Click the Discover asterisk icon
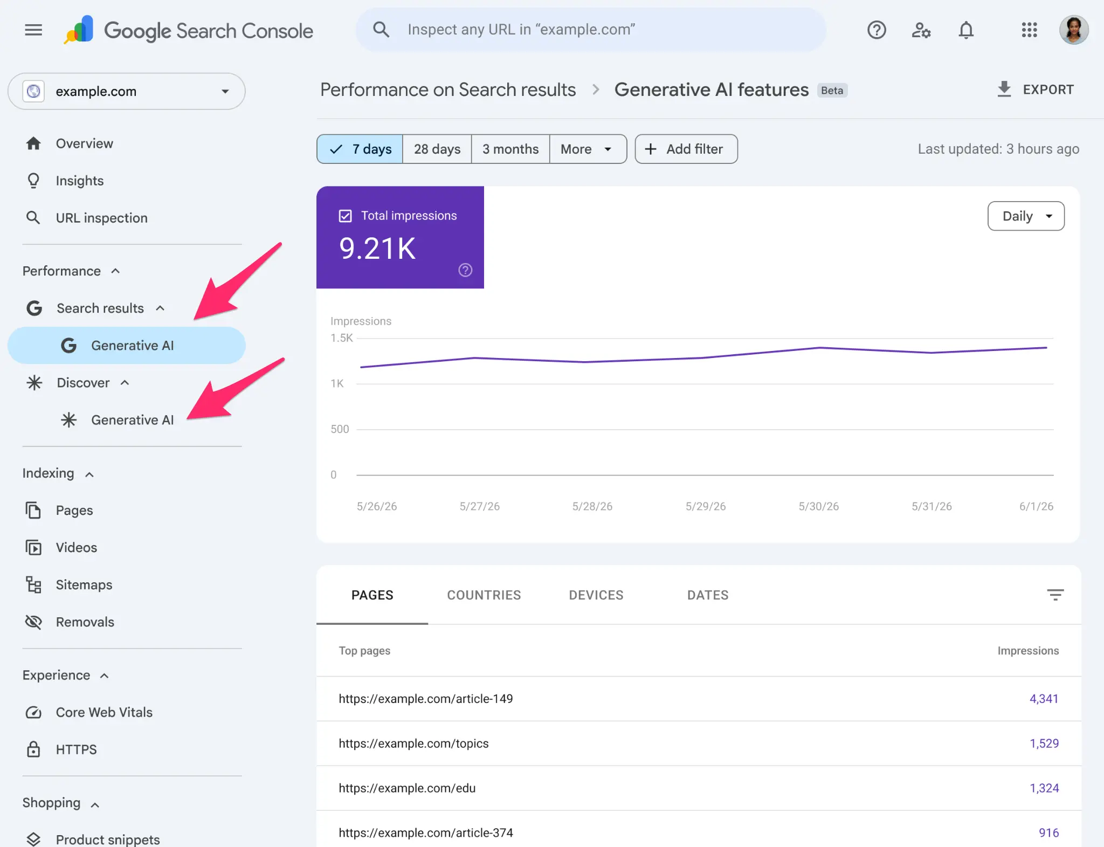 [34, 383]
